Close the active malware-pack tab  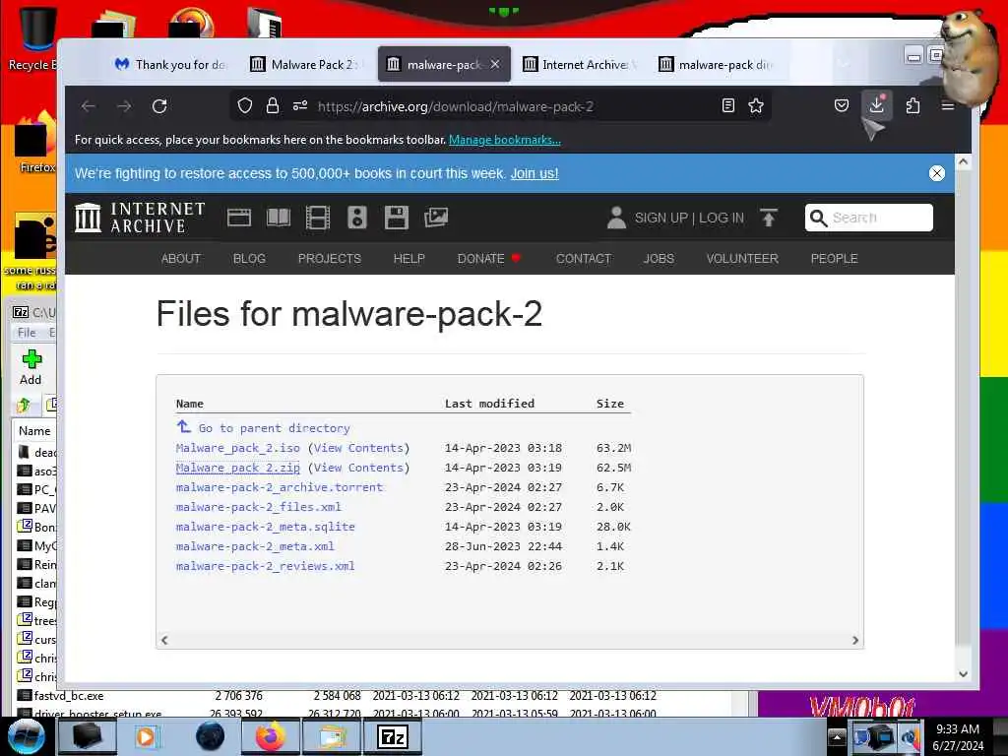point(495,64)
